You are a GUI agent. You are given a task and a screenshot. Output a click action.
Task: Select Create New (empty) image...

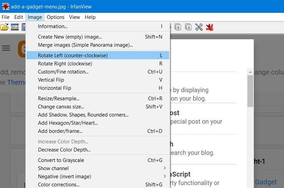pos(98,37)
